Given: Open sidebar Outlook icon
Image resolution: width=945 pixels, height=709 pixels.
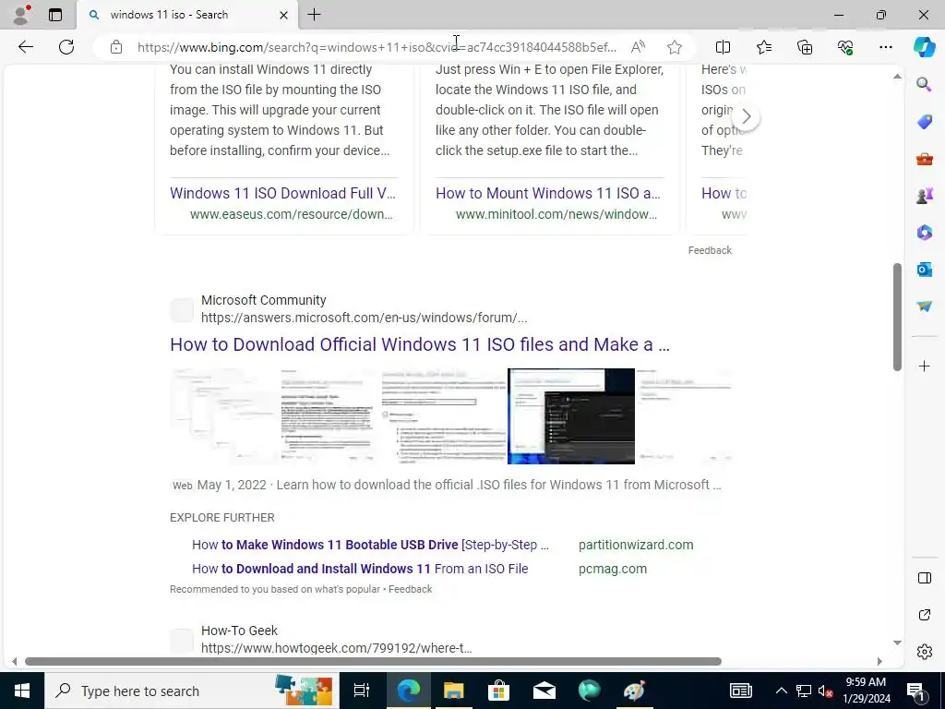Looking at the screenshot, I should (x=924, y=270).
